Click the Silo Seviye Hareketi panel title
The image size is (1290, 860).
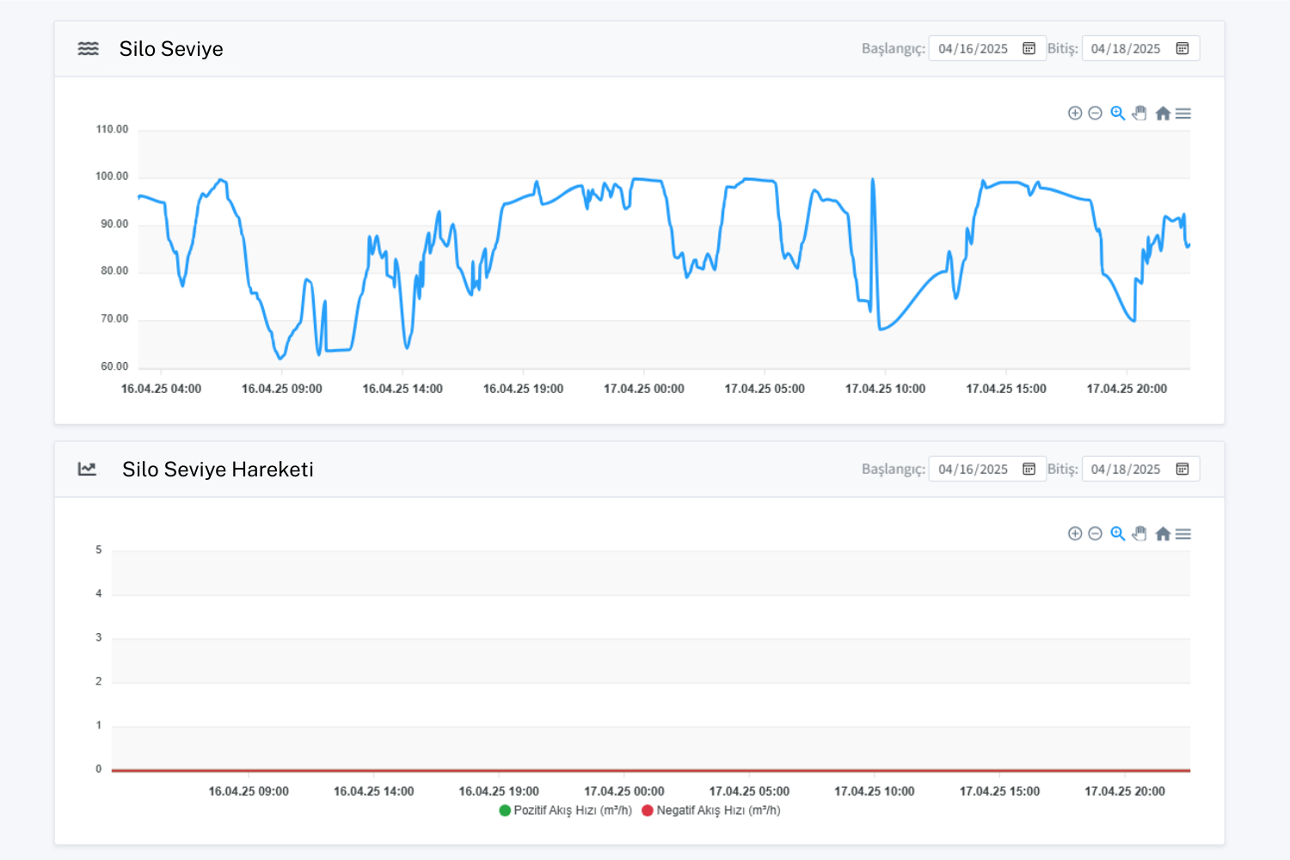click(218, 470)
